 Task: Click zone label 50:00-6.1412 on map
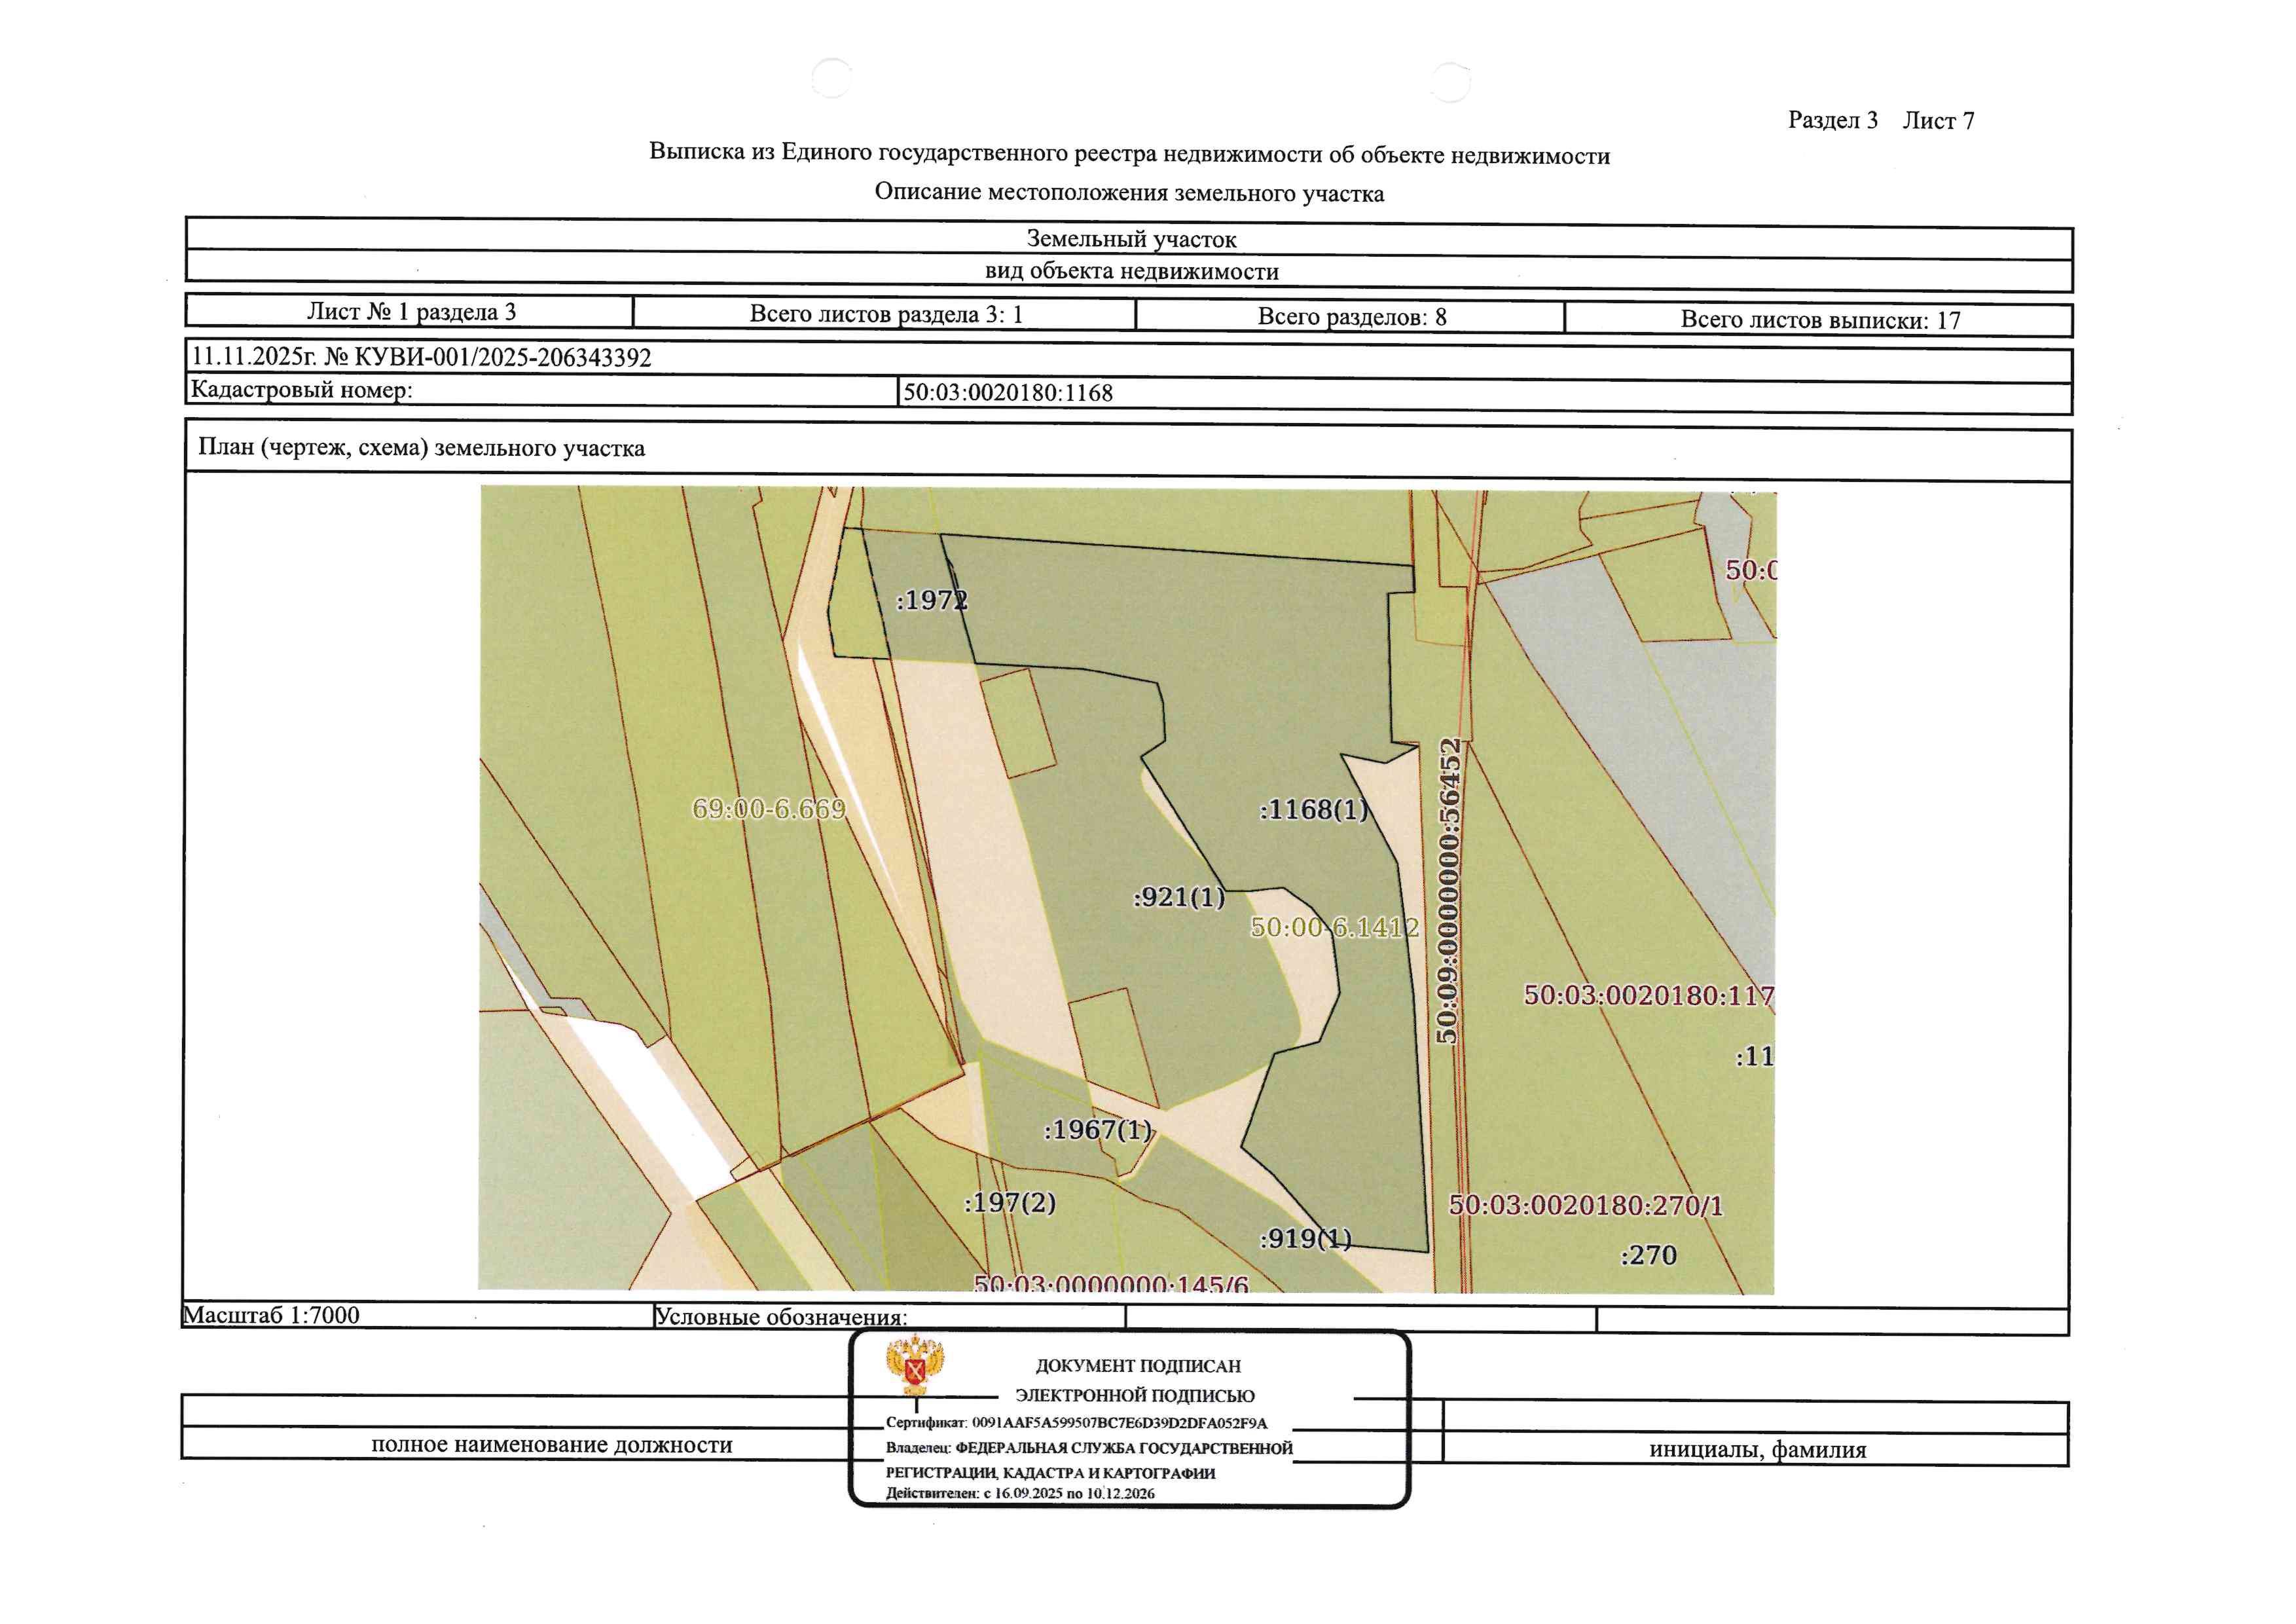[x=1334, y=927]
